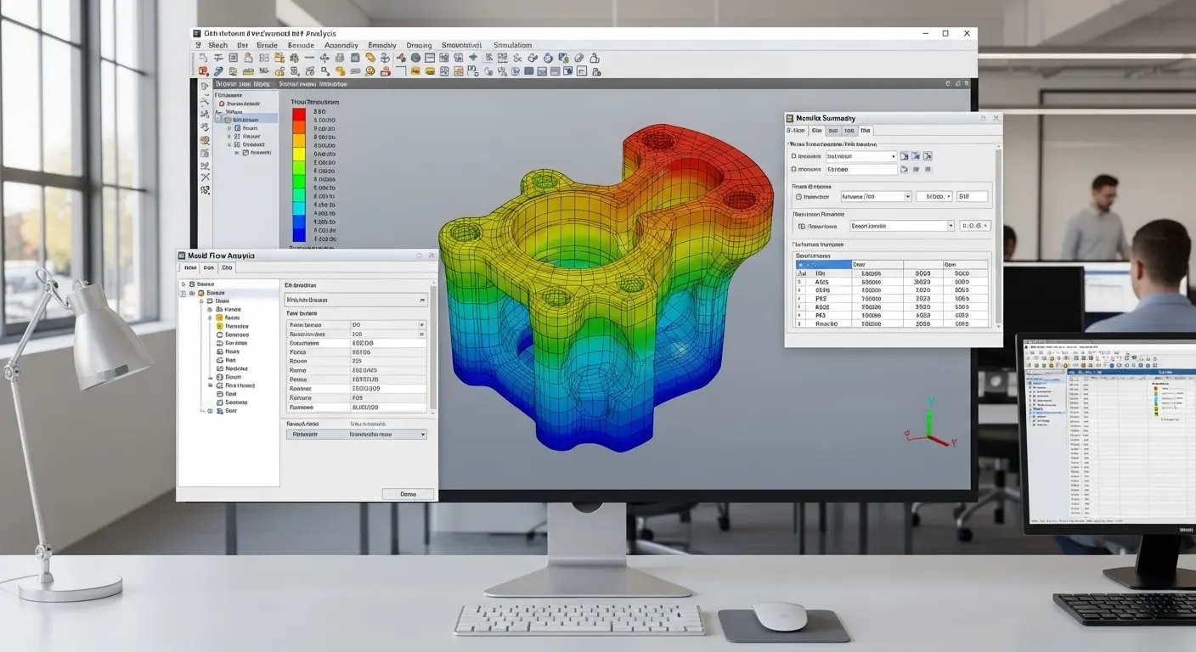Open the wide dropdown atop Mold Flow Analysis's right pane
The height and width of the screenshot is (652, 1196).
coord(356,301)
